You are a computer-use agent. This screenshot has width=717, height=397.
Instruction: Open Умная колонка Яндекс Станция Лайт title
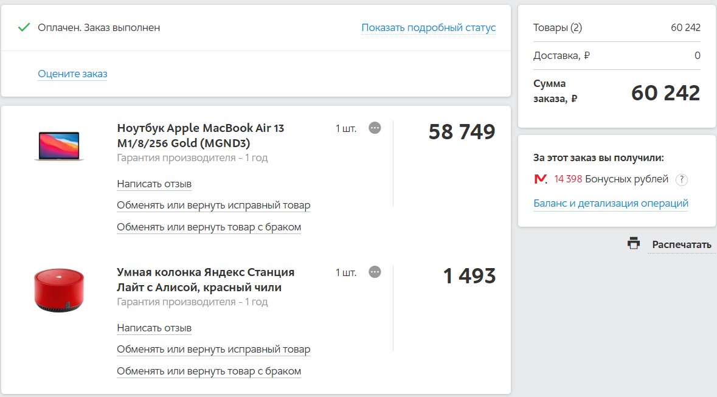pyautogui.click(x=206, y=280)
